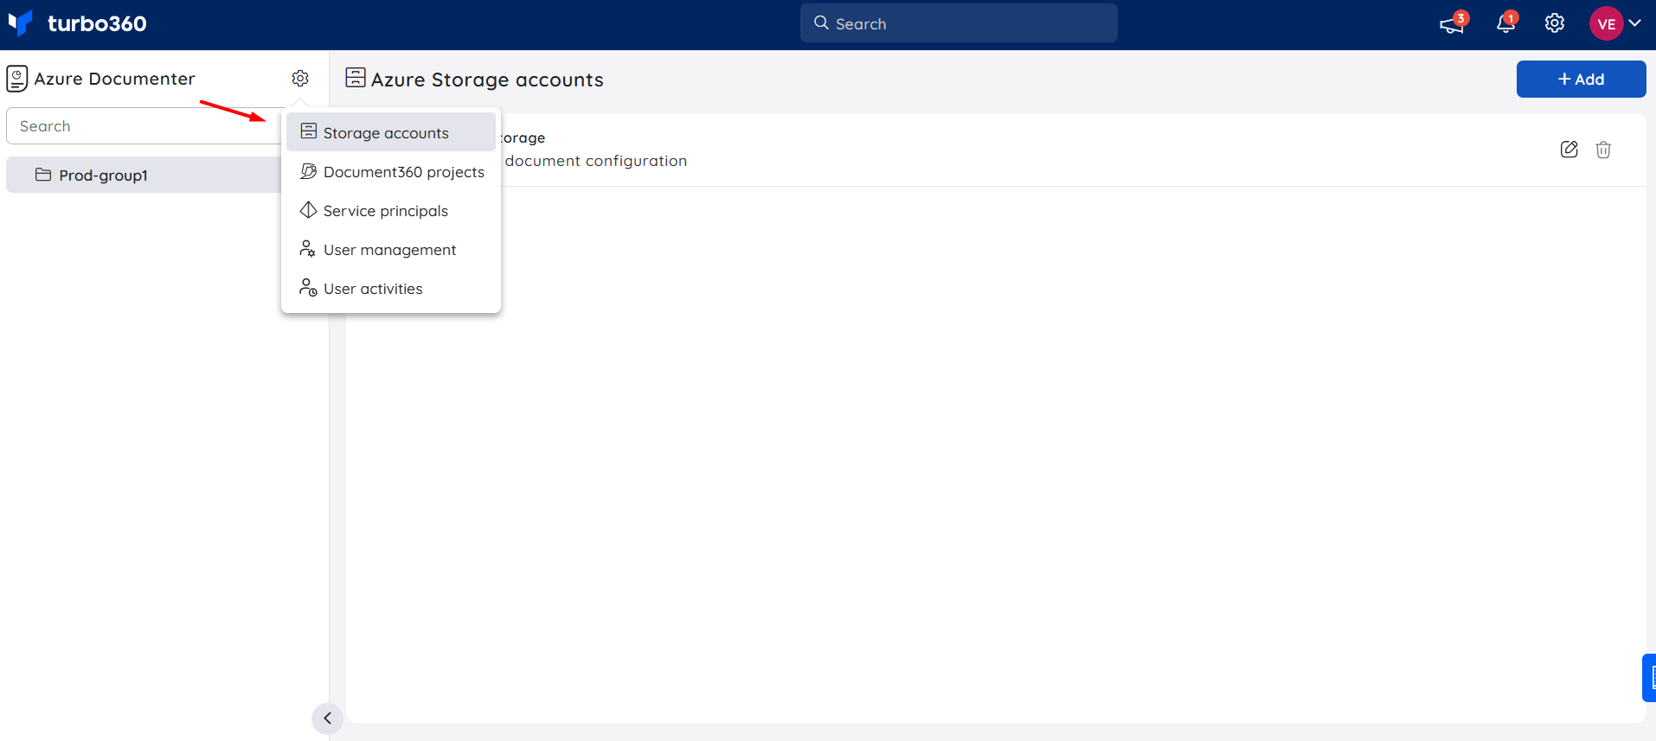The height and width of the screenshot is (741, 1656).
Task: Open the announcements megaphone icon
Action: 1453,23
